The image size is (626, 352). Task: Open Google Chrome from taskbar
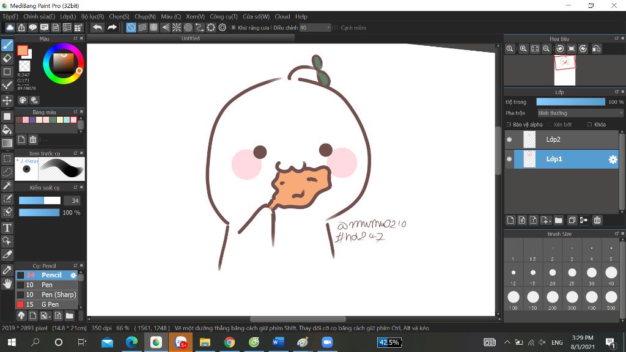click(229, 342)
